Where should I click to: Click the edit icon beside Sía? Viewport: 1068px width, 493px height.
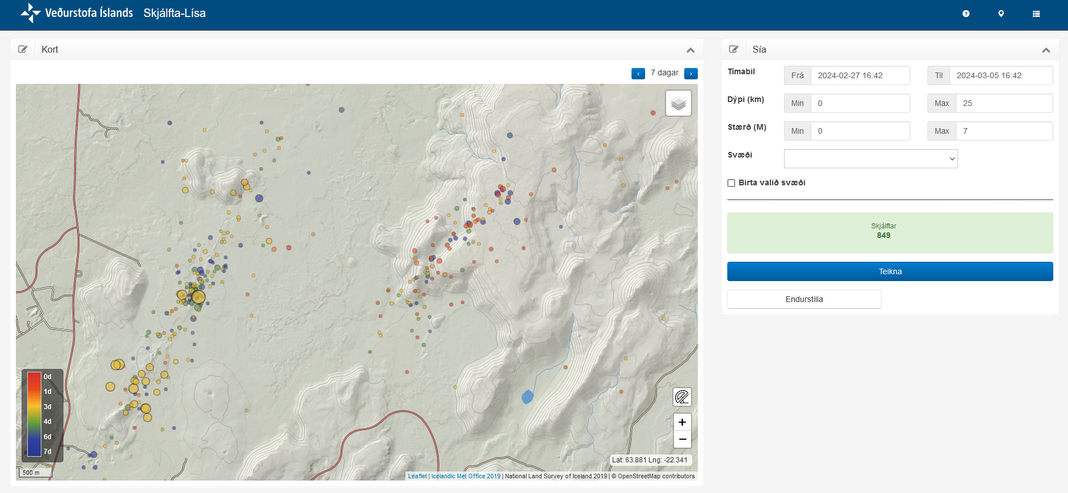click(734, 49)
